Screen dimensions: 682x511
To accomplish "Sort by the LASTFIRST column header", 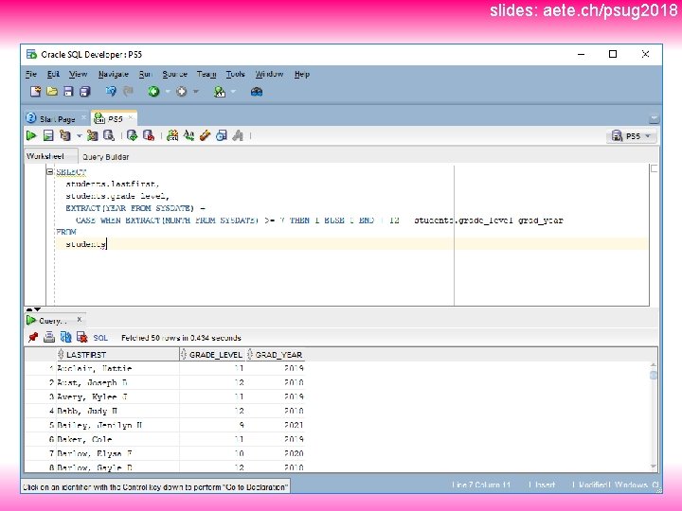I will point(117,355).
